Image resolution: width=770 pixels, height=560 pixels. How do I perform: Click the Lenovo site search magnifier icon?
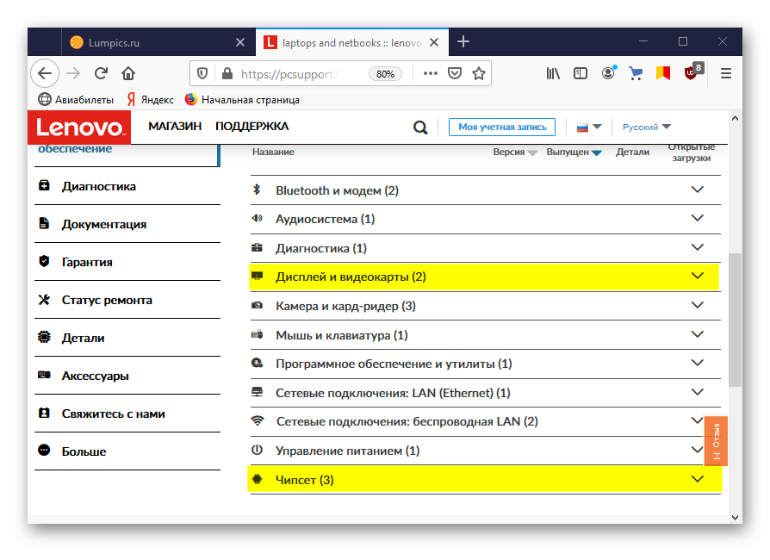click(420, 128)
